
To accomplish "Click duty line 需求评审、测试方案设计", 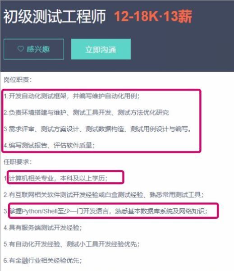I will (x=97, y=129).
